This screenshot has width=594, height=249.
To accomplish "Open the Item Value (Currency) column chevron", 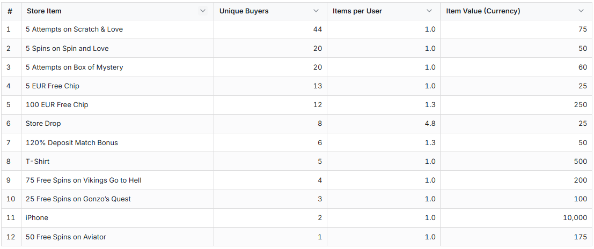I will click(x=581, y=11).
